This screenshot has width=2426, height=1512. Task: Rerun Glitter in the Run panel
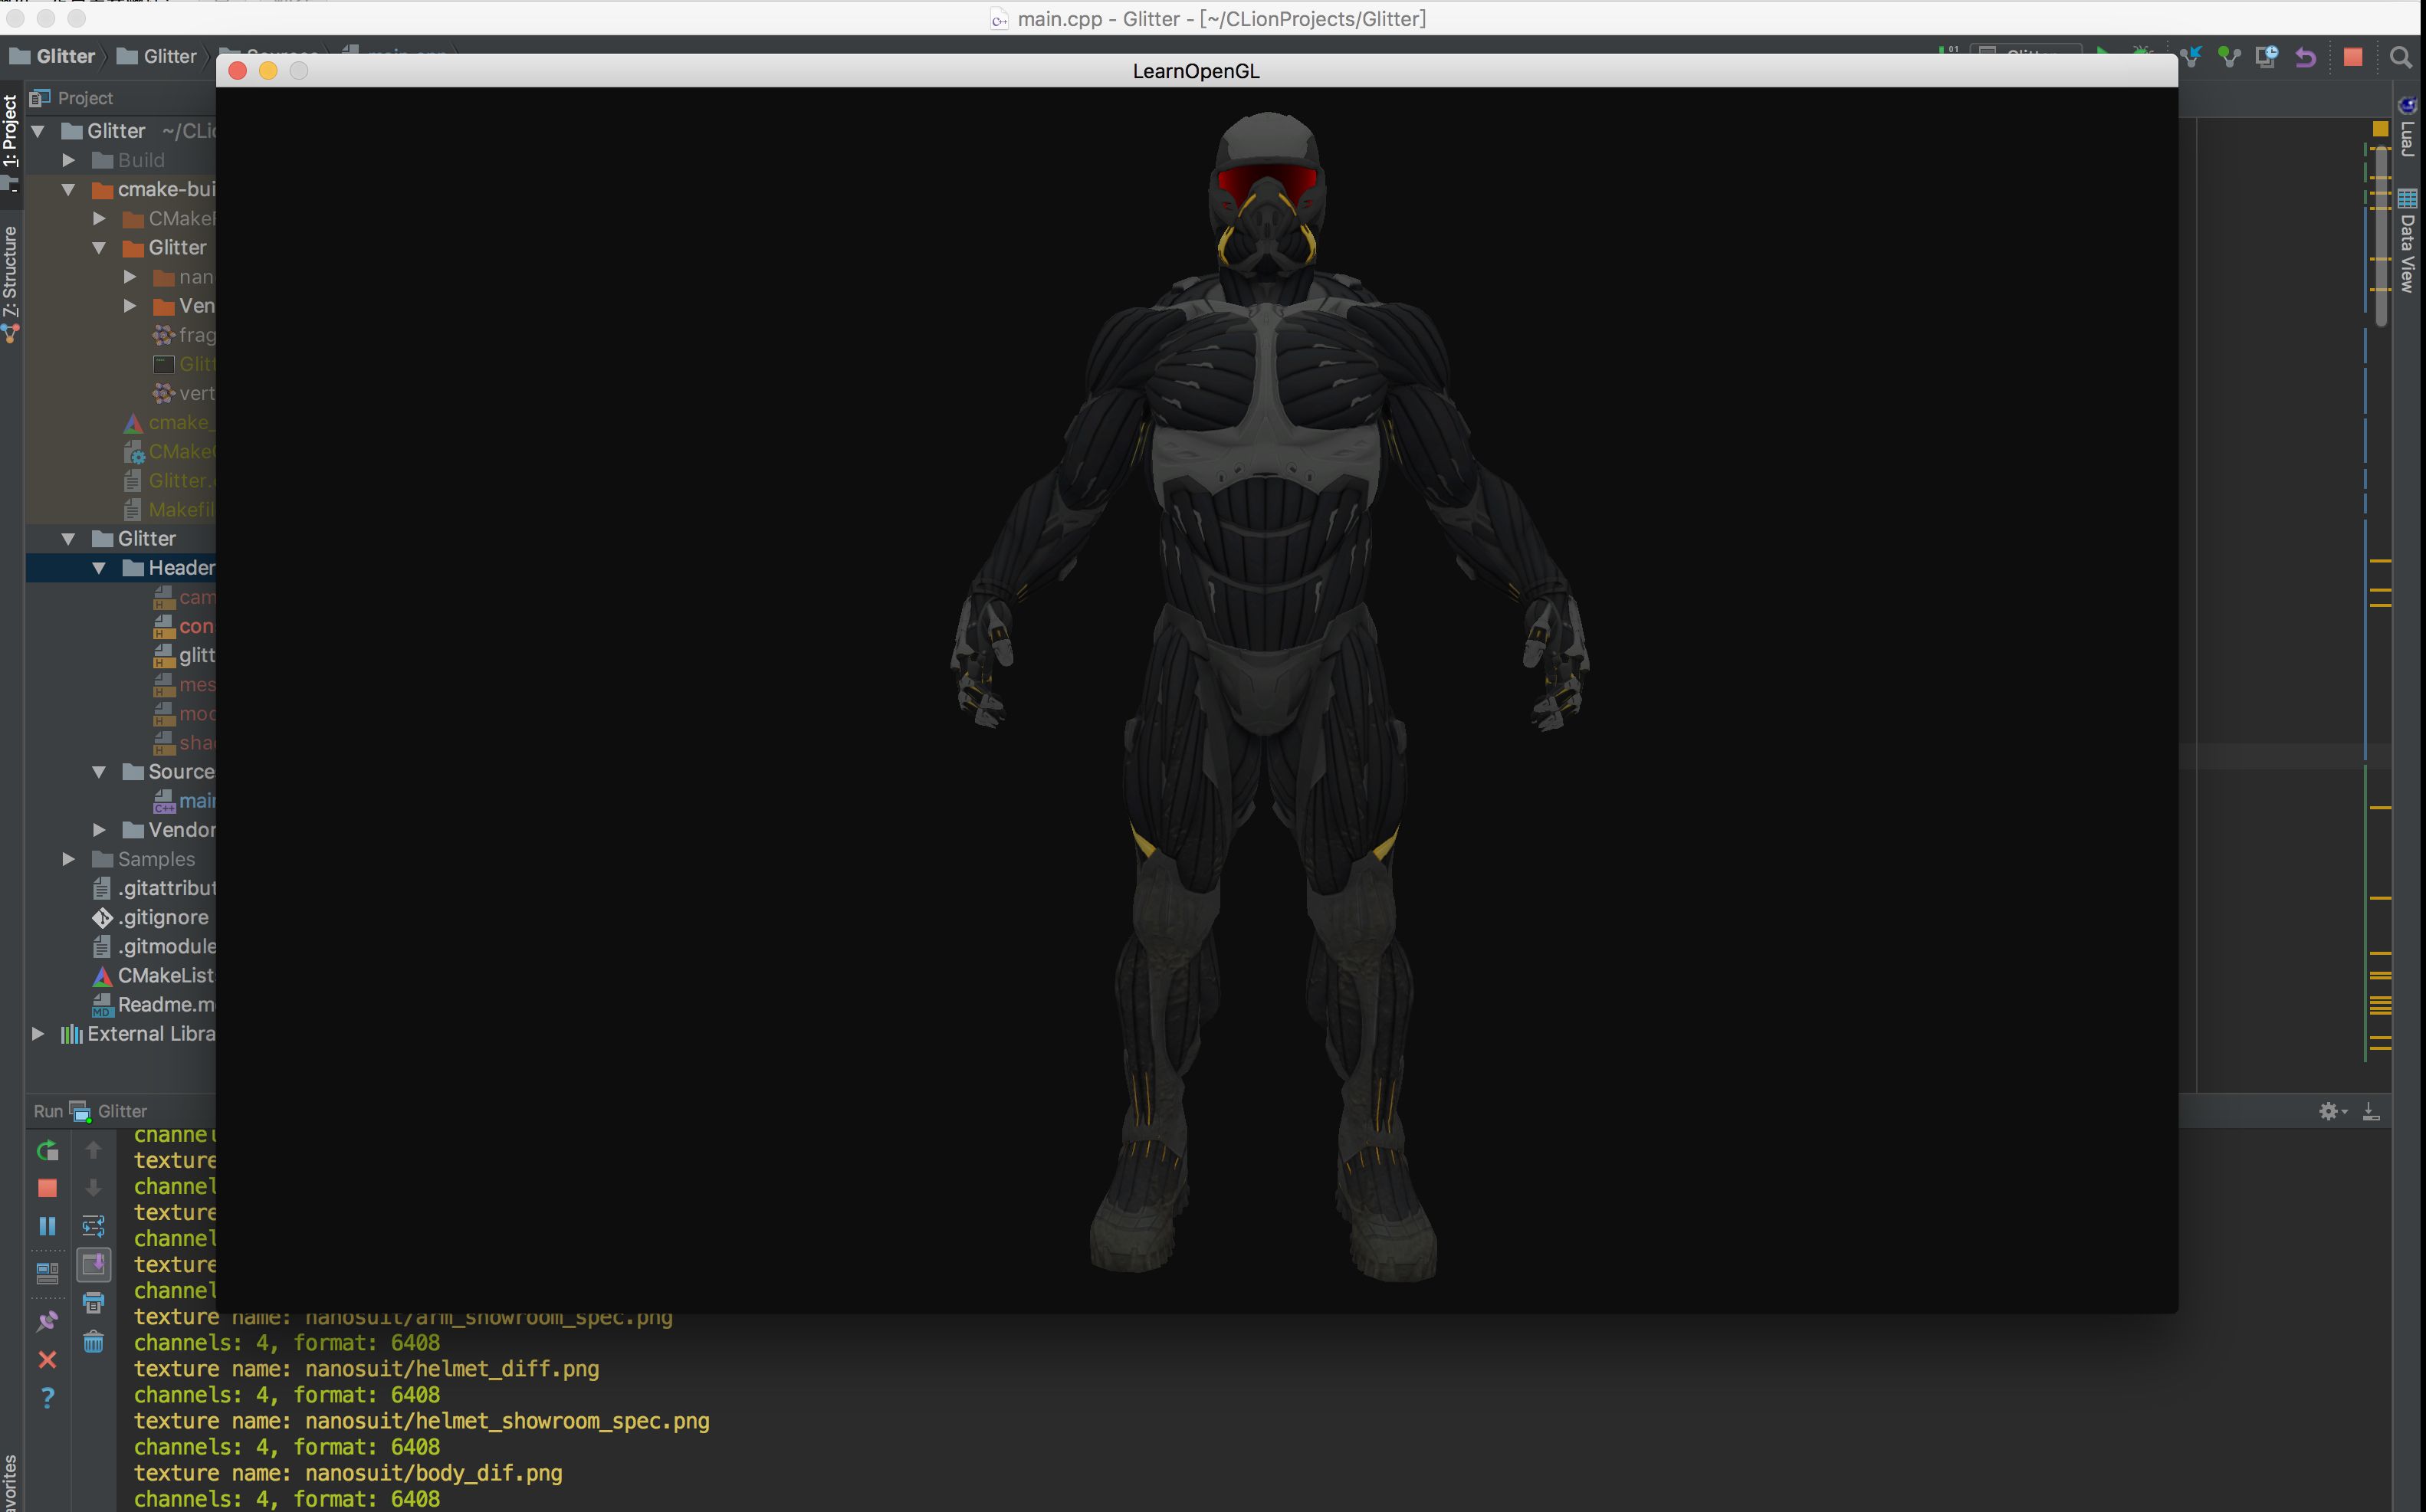47,1150
